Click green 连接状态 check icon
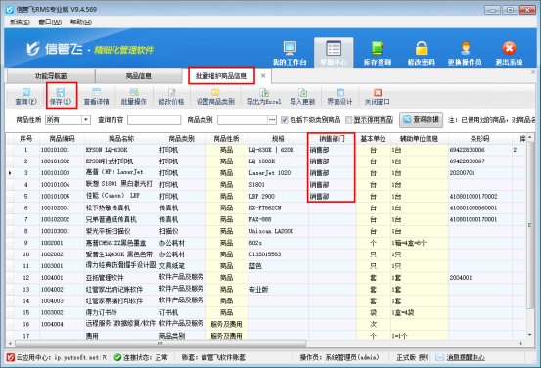Screen dimensions: 541x368 pyautogui.click(x=117, y=357)
